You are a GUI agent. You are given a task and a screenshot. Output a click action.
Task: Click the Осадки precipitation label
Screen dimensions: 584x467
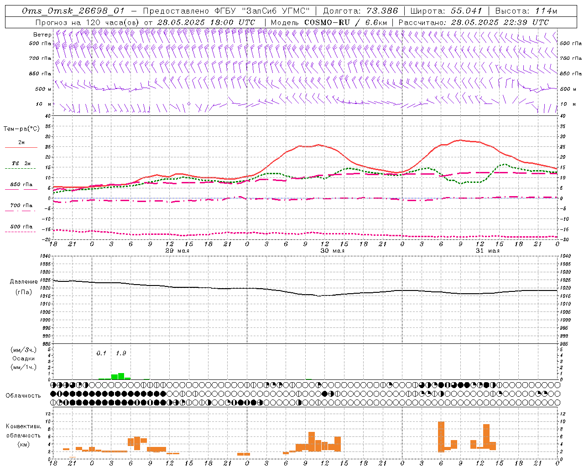(x=24, y=358)
